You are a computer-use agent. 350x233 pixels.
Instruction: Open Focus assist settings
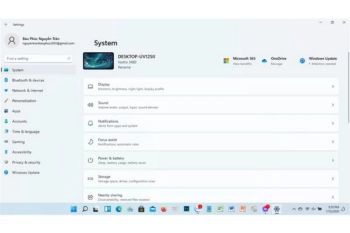[x=210, y=142]
